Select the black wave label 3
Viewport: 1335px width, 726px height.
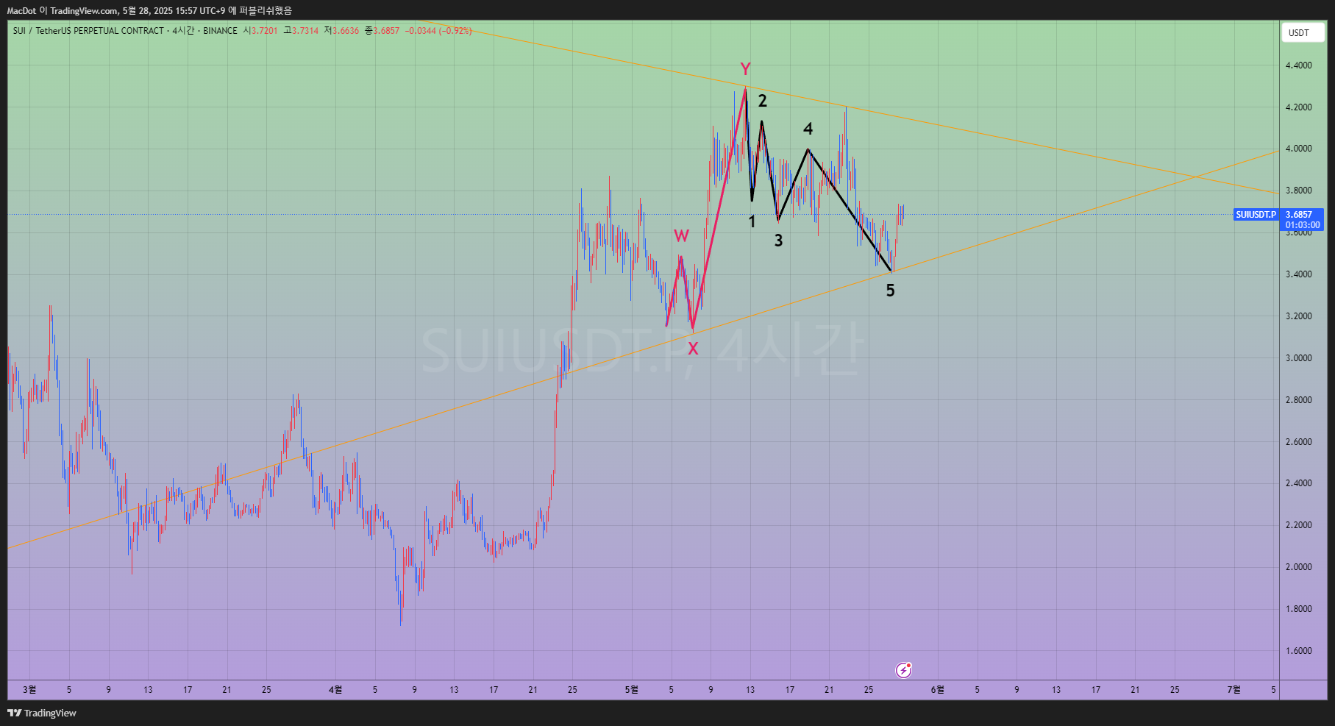(x=778, y=241)
